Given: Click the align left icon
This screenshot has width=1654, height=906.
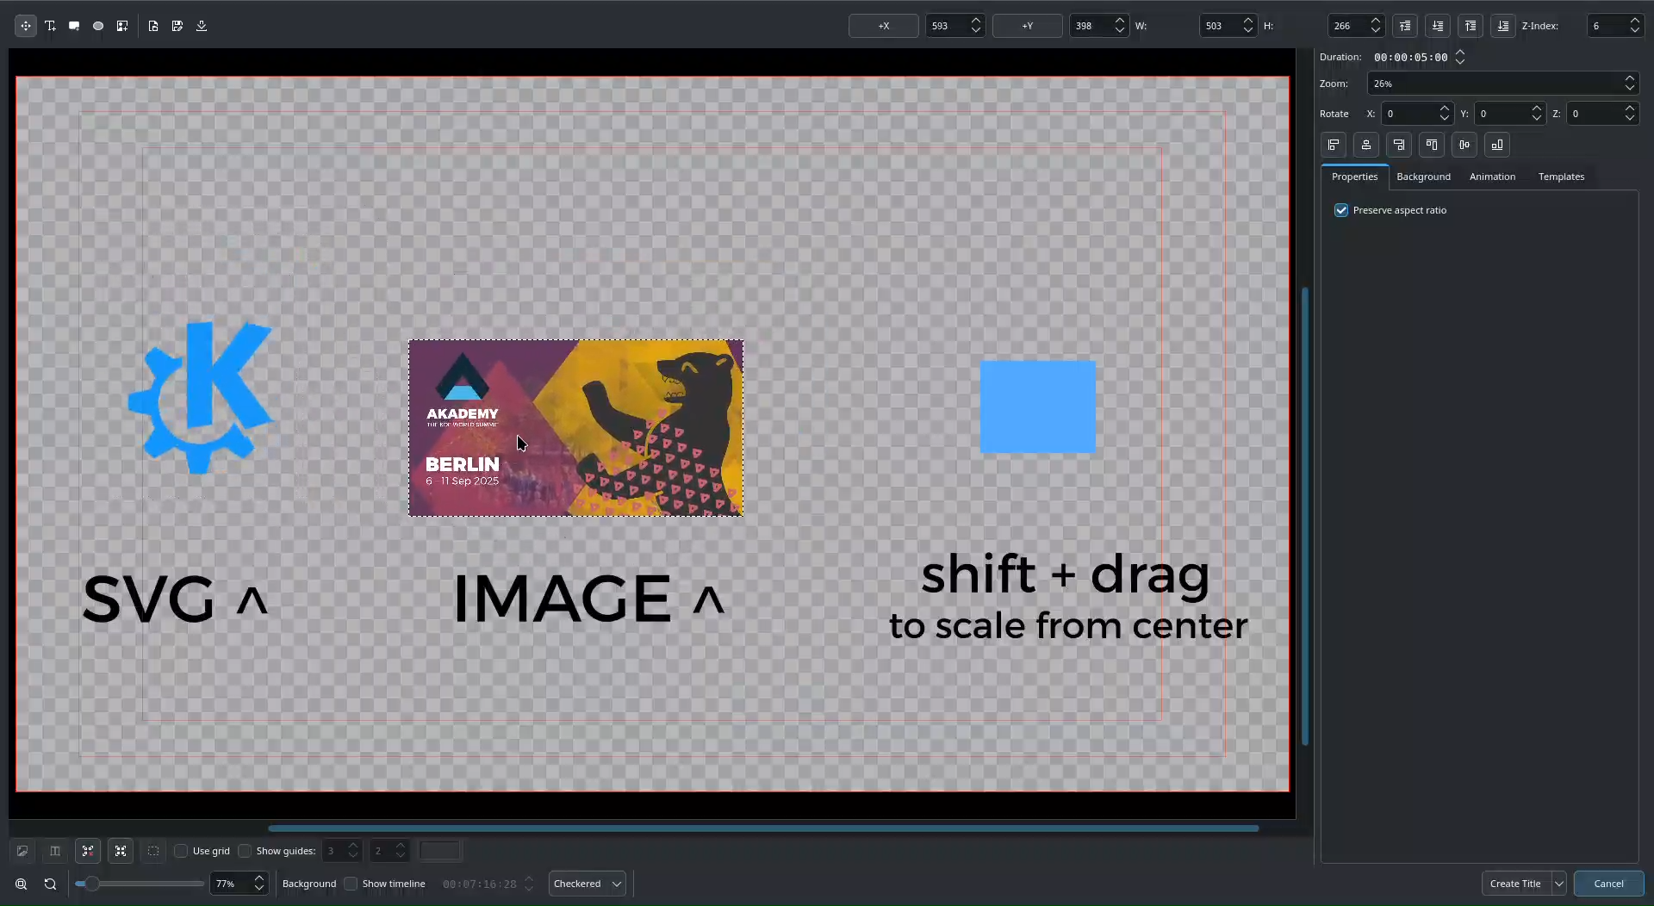Looking at the screenshot, I should coord(1334,145).
